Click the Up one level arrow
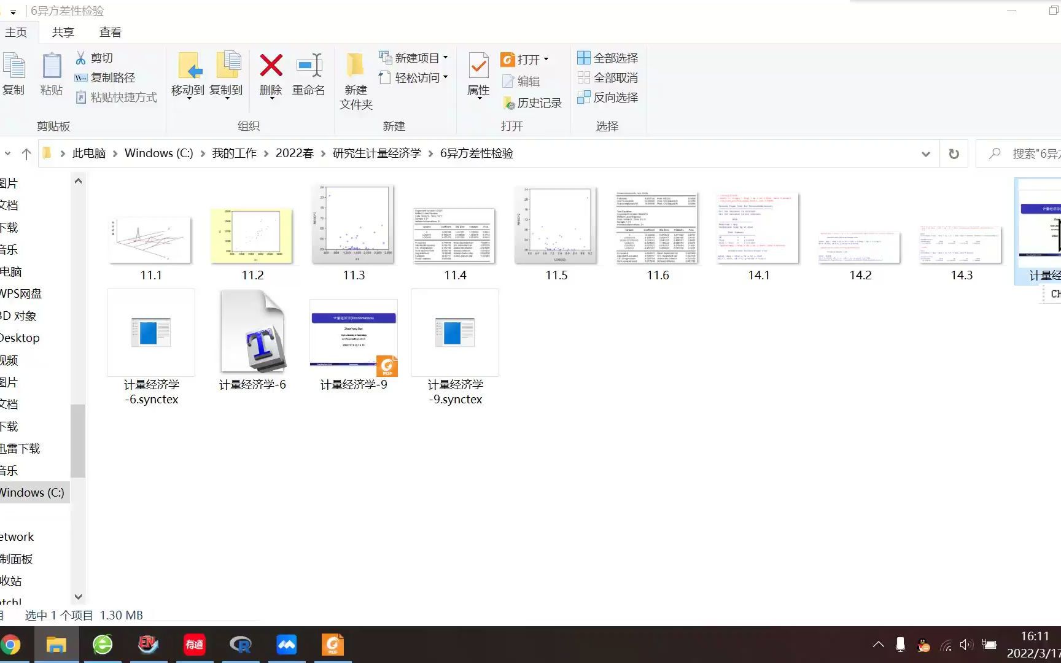1061x663 pixels. 26,153
